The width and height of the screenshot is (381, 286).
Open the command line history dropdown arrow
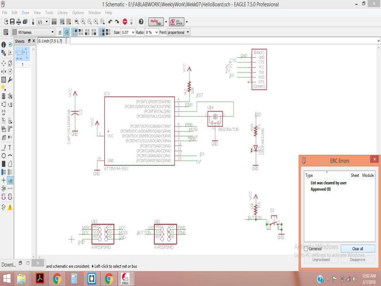click(379, 41)
